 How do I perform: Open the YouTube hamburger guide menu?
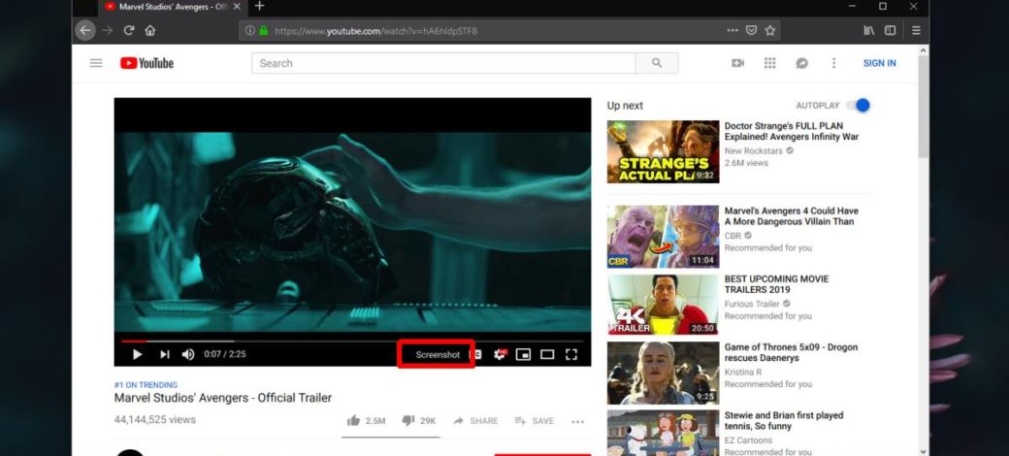[96, 63]
